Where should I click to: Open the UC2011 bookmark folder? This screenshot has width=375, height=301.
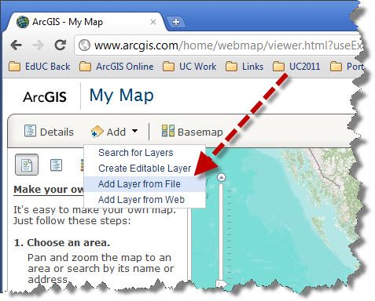click(296, 67)
